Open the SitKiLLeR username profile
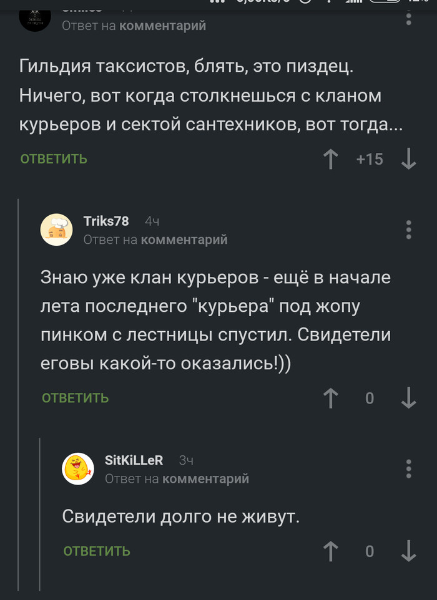437x600 pixels. pos(134,460)
